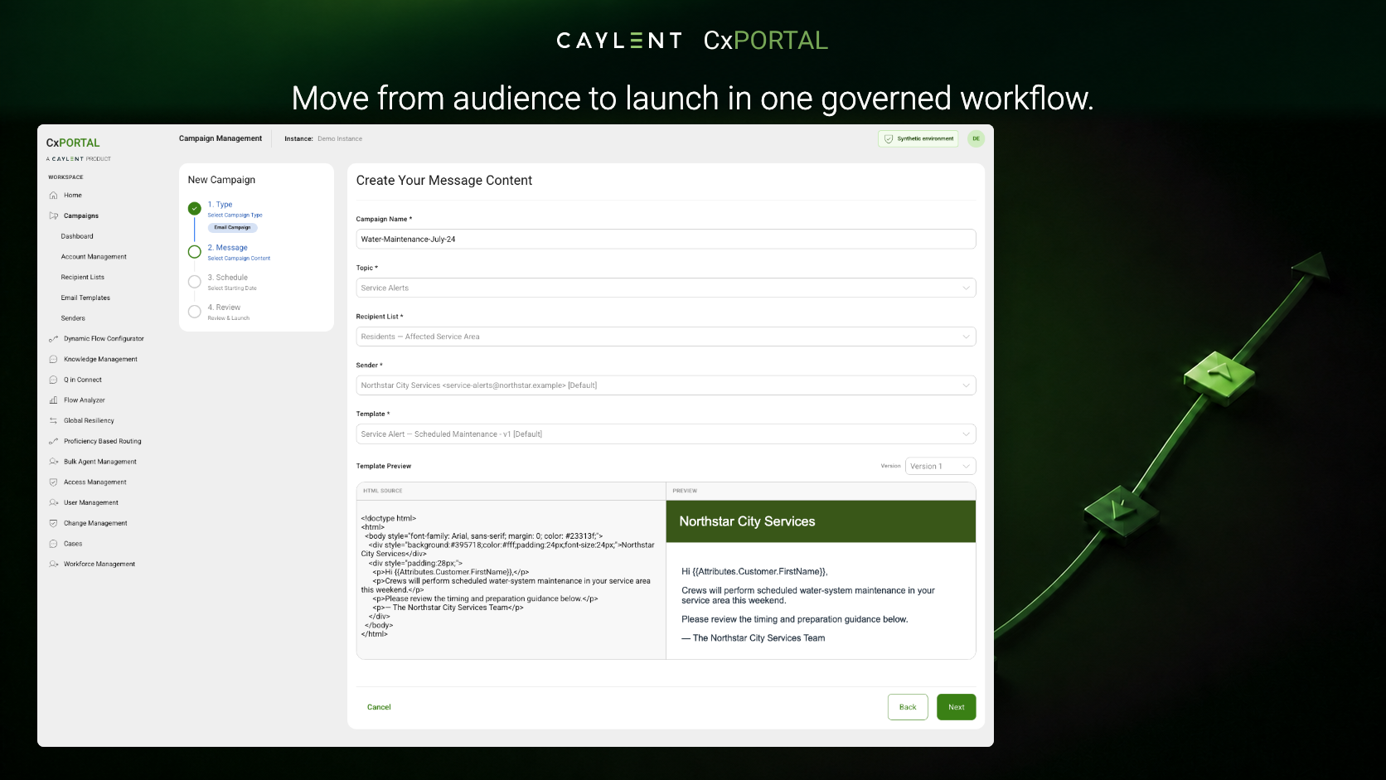The height and width of the screenshot is (780, 1386).
Task: Click the CxPORTAL sidebar logo
Action: click(x=73, y=143)
